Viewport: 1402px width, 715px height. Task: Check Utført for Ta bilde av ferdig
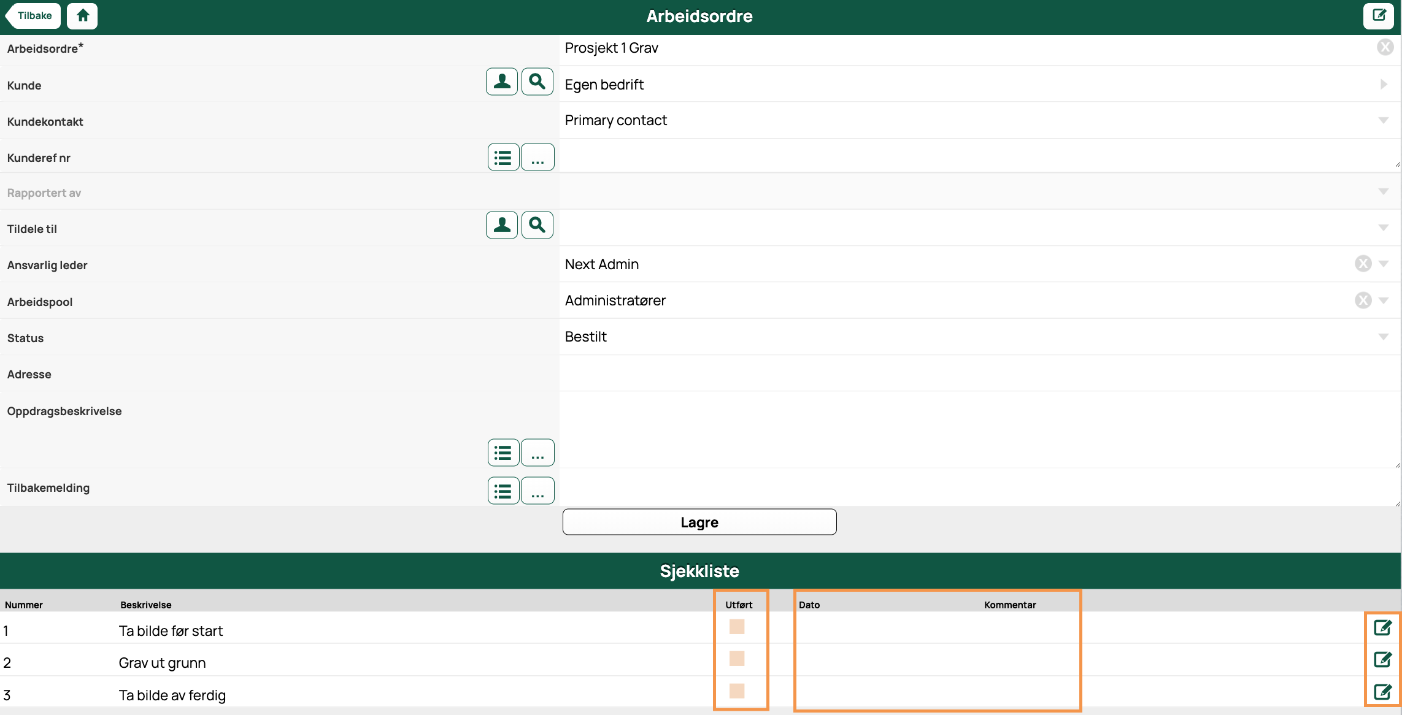[x=737, y=692]
